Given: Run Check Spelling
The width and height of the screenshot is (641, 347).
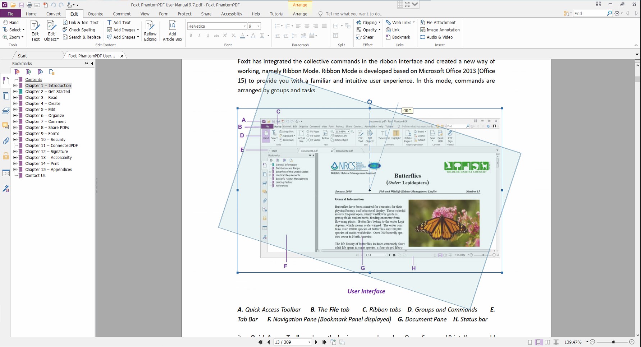Looking at the screenshot, I should (x=79, y=30).
